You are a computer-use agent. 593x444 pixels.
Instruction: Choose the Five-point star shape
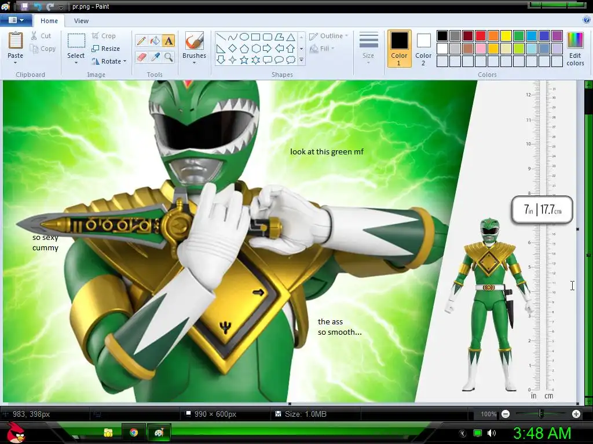[x=244, y=60]
